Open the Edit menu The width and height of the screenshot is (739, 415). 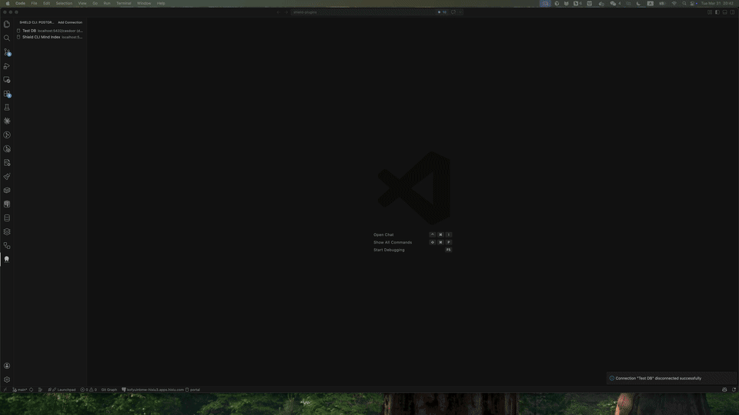point(46,3)
